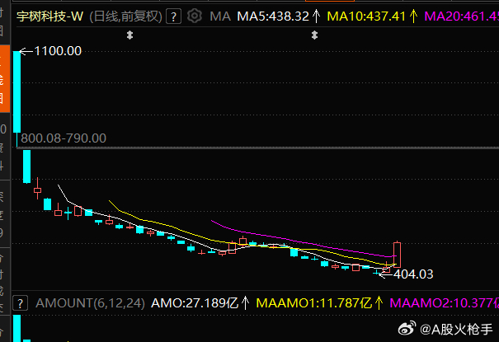Click the AMO:27.189亿 value
Viewport: 499px width, 342px height.
[195, 303]
